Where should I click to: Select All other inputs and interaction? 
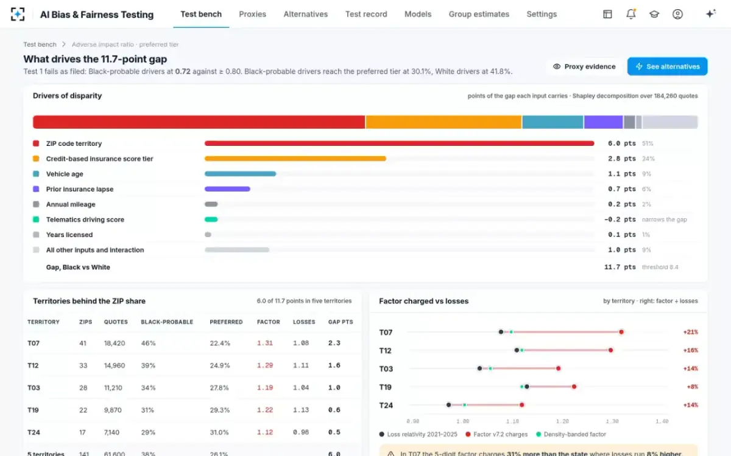click(95, 250)
